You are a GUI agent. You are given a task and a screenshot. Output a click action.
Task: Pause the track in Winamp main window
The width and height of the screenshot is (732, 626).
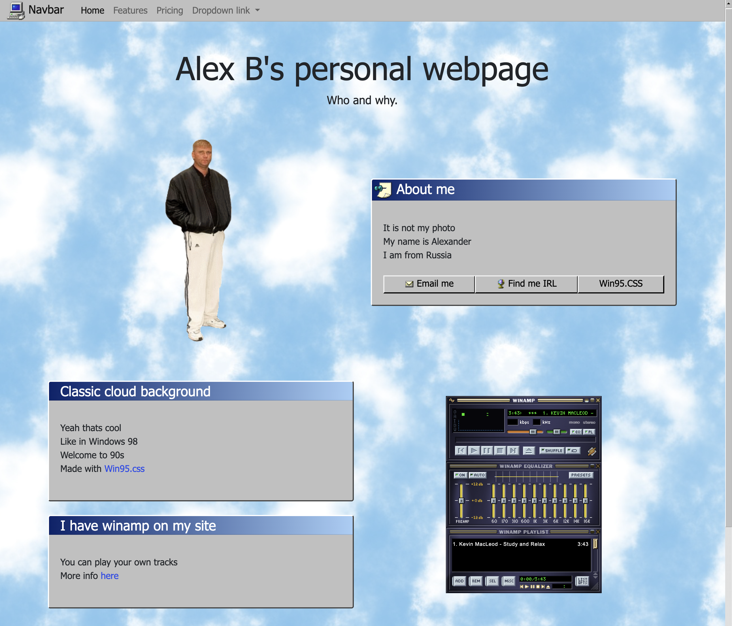487,451
